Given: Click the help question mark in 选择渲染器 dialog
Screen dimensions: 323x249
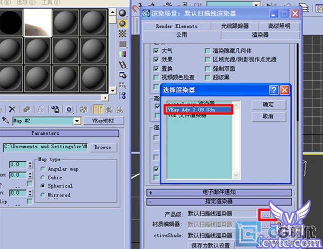Looking at the screenshot, I should (273, 90).
